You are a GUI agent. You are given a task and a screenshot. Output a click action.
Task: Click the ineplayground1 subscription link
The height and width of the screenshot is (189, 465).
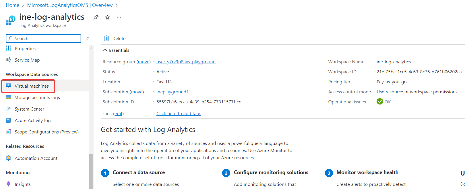[172, 92]
